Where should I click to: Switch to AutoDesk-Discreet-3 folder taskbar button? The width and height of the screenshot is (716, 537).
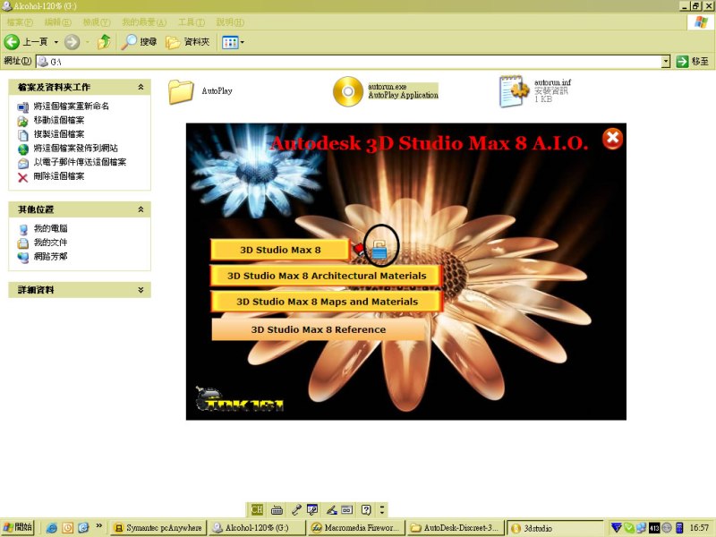(456, 528)
